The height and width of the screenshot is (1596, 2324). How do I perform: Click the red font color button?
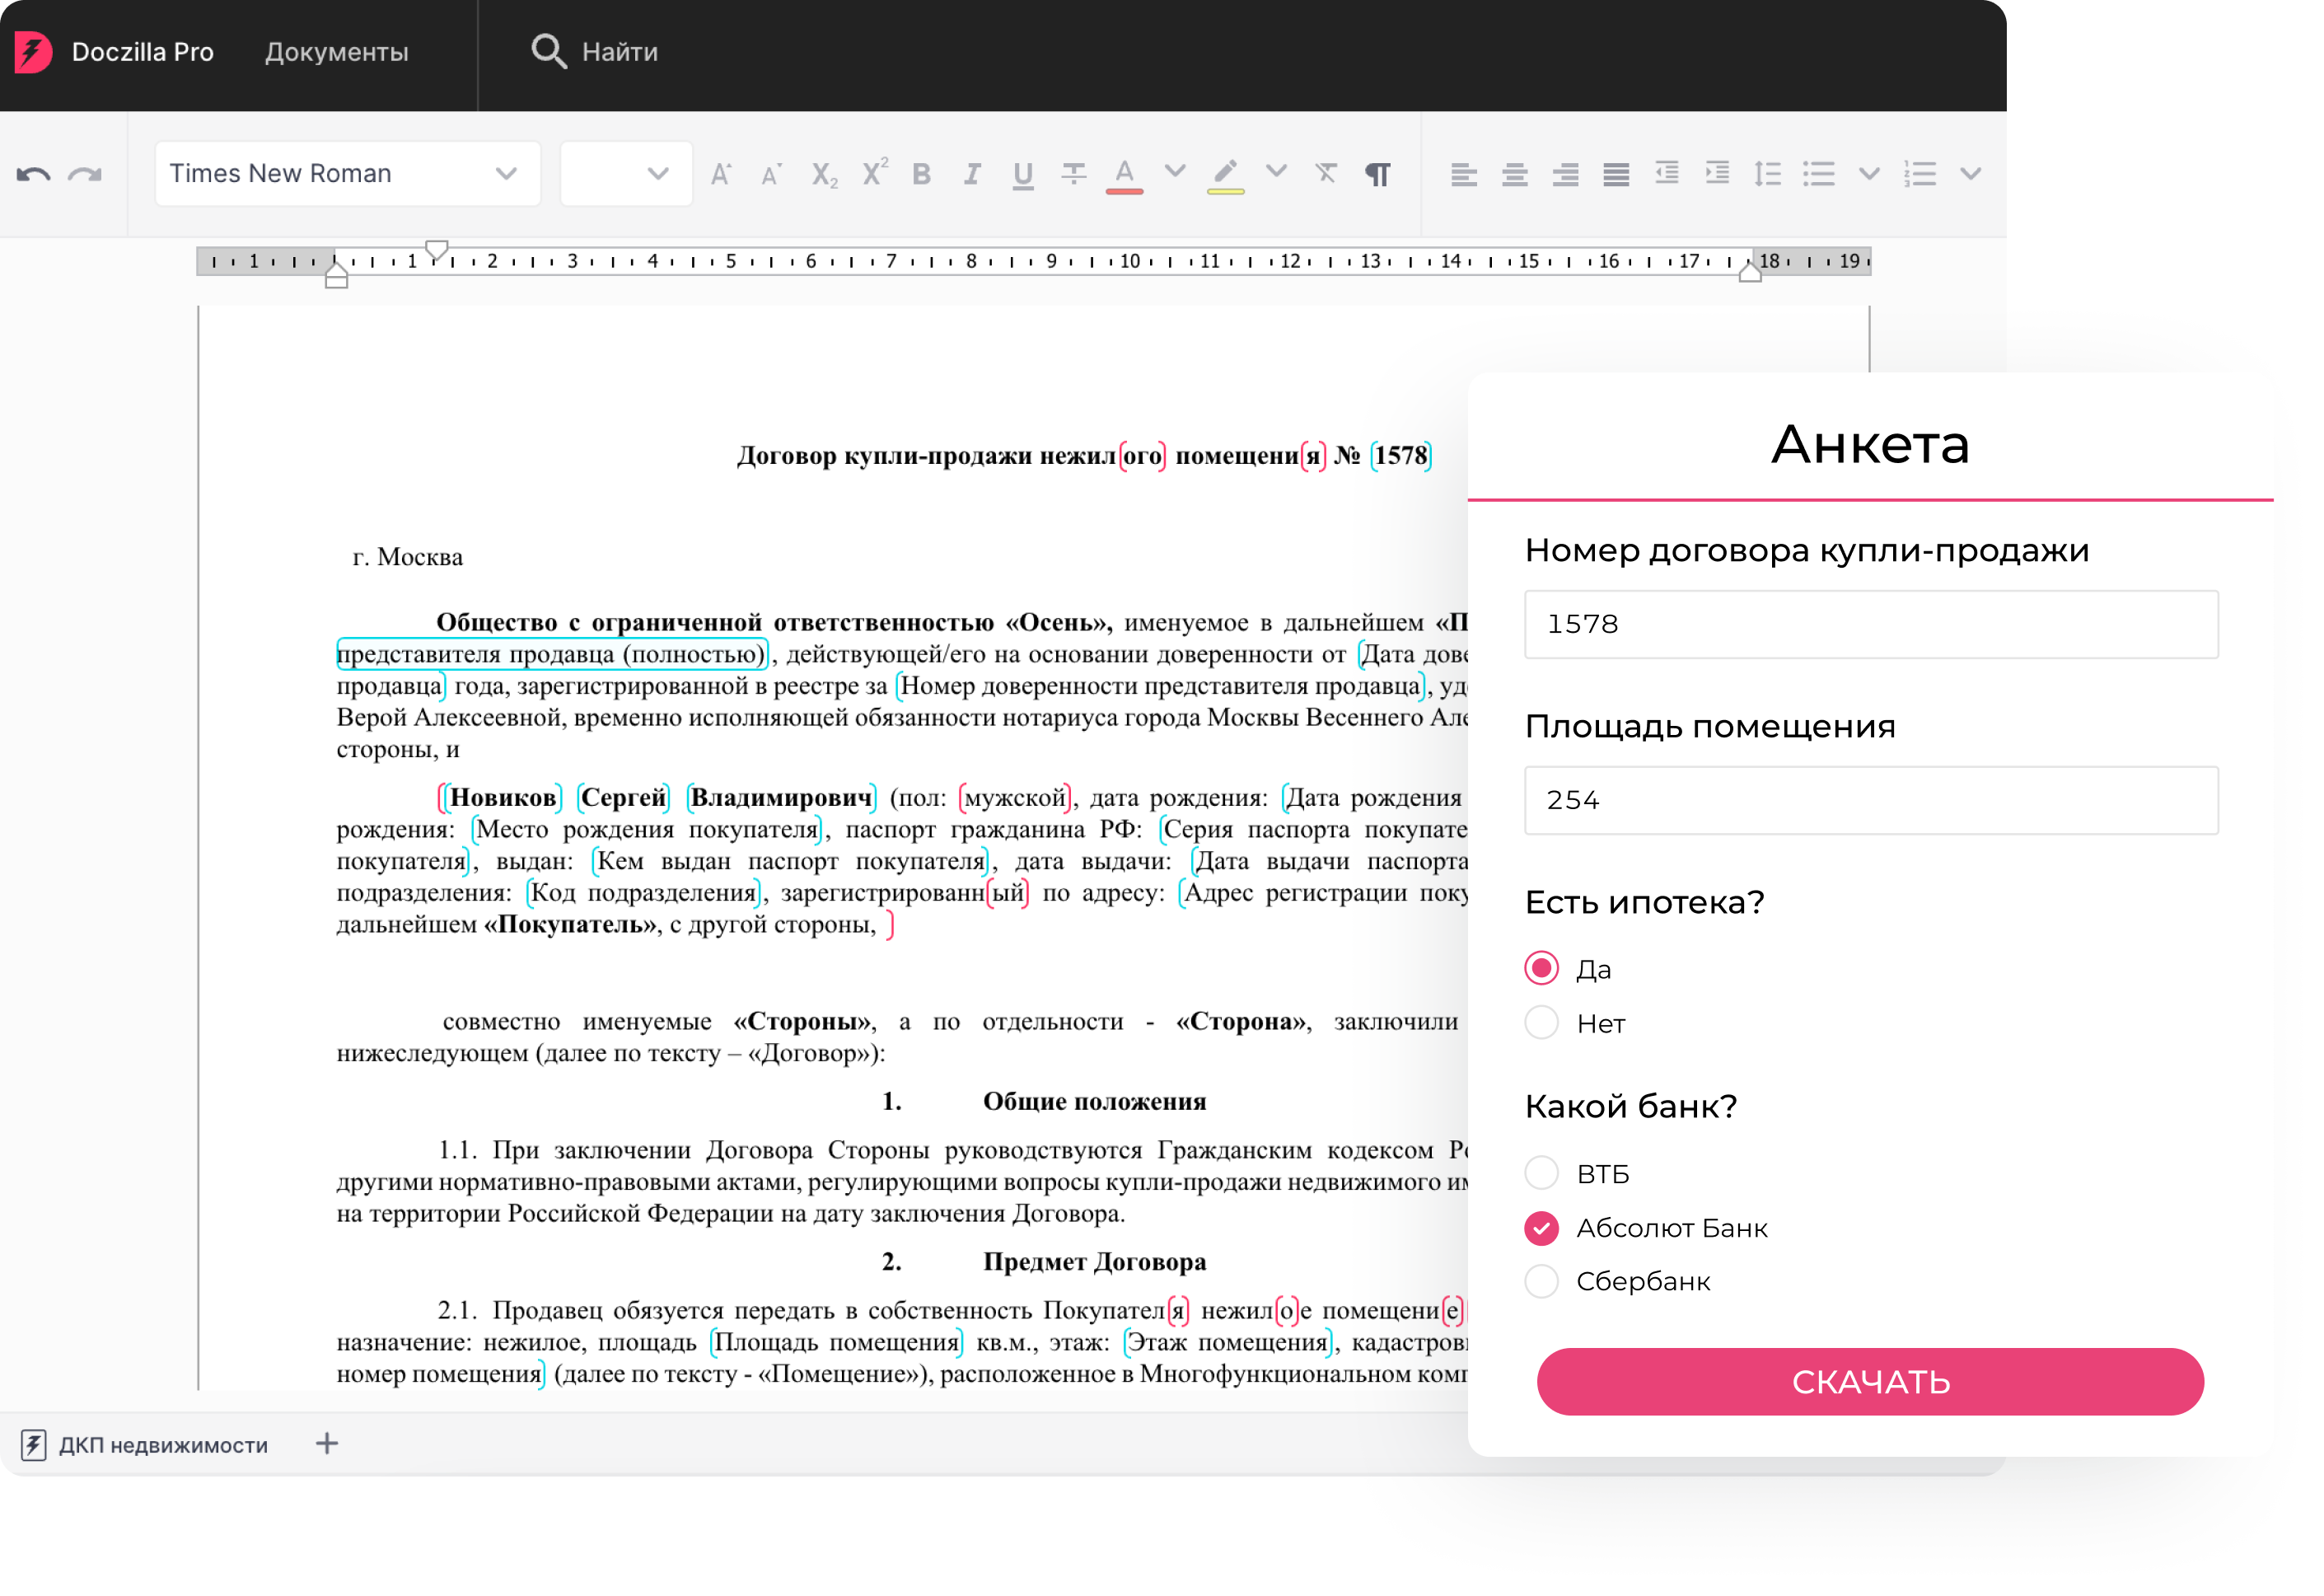coord(1124,175)
